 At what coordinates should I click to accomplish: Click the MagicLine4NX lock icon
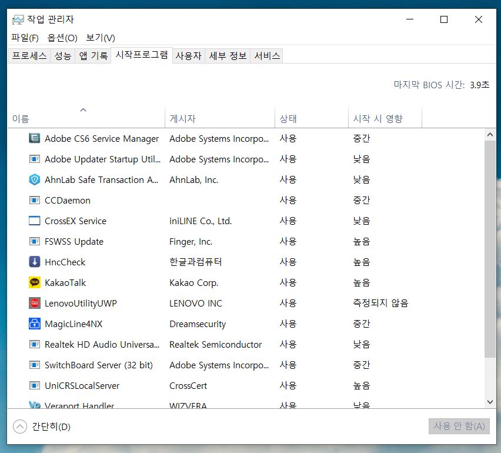pos(35,324)
